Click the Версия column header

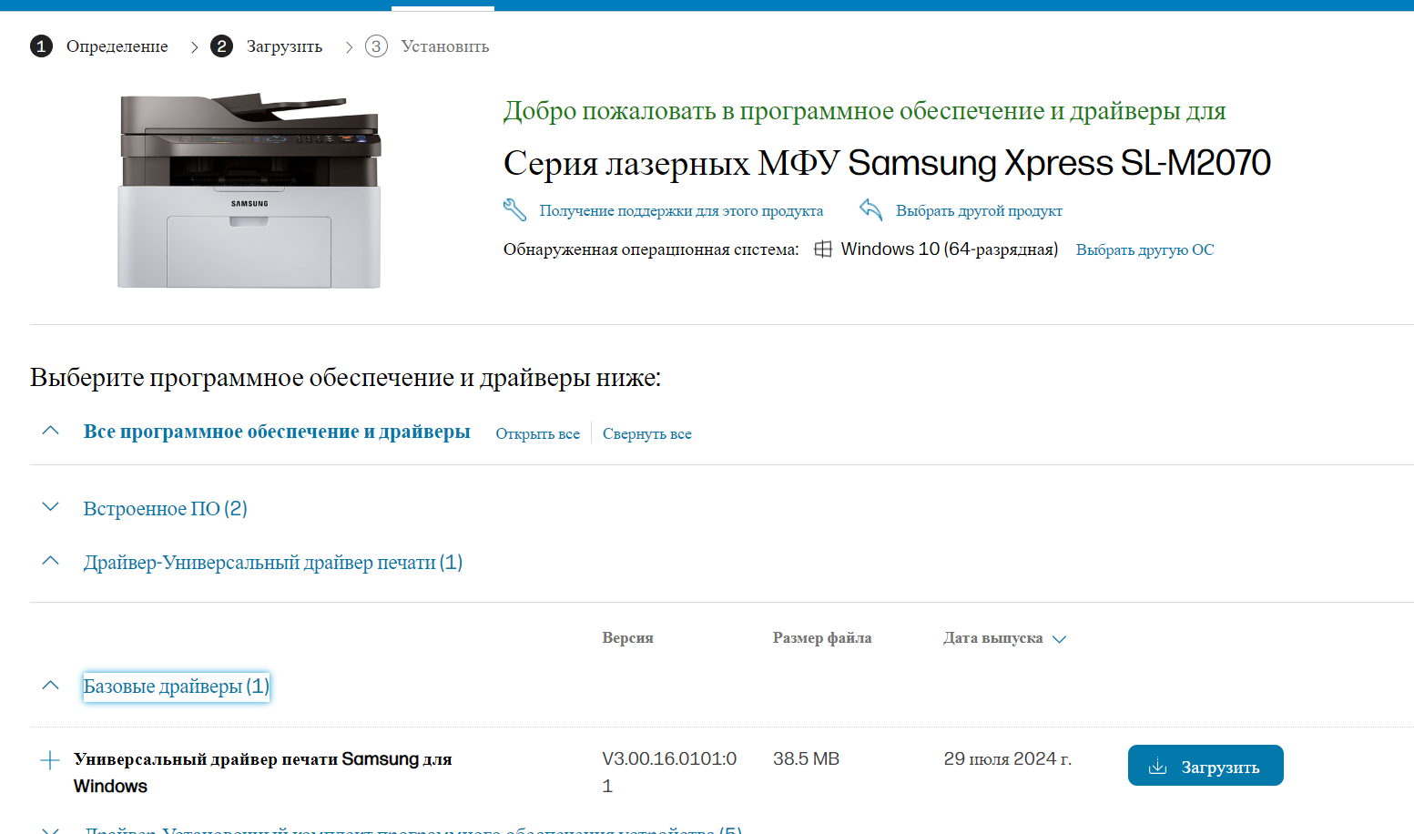pyautogui.click(x=627, y=638)
